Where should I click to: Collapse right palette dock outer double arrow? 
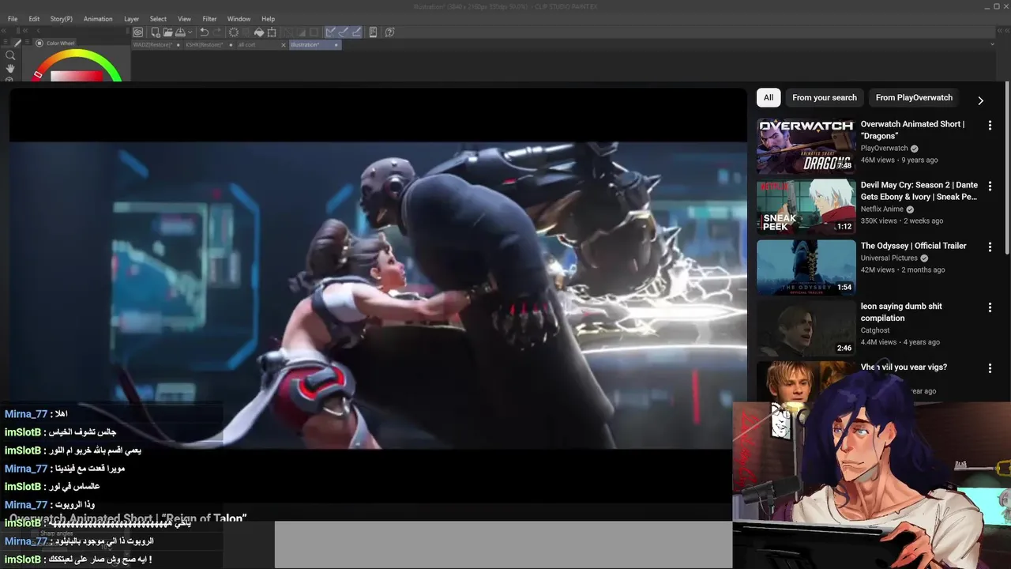(1007, 31)
